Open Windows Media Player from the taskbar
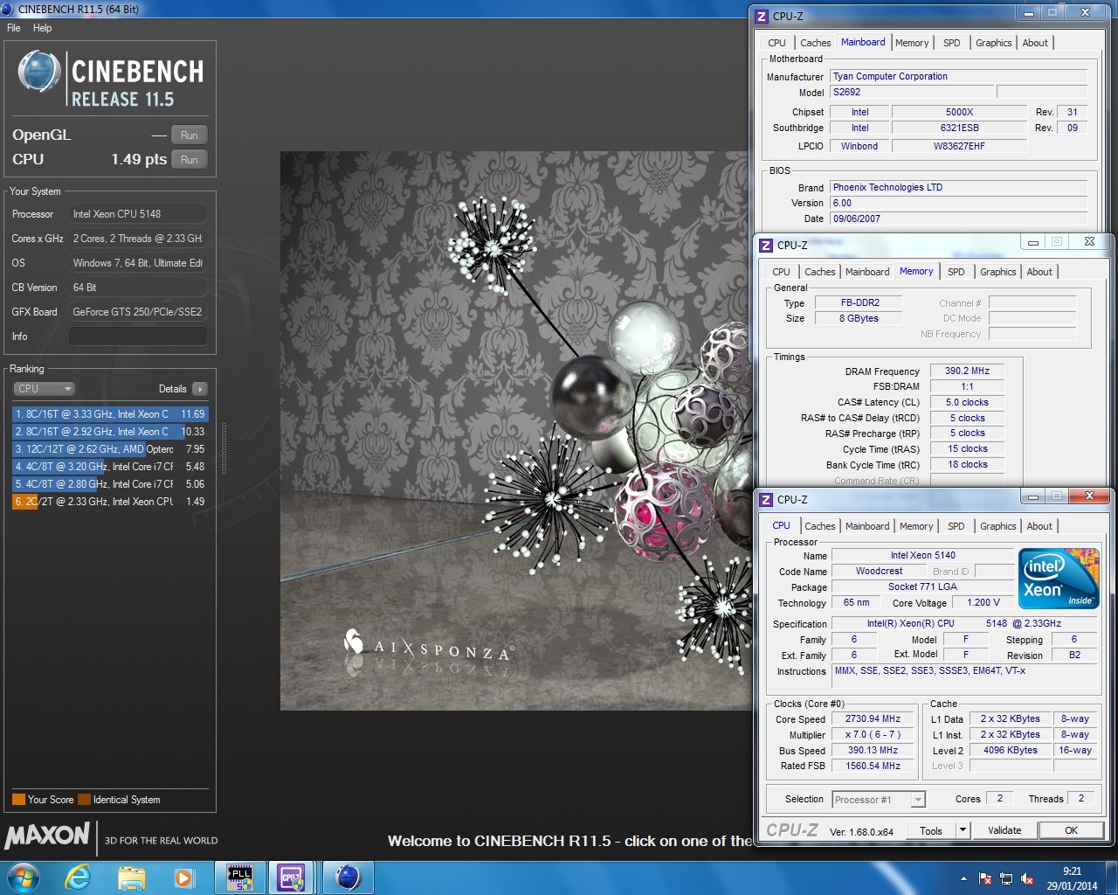Viewport: 1118px width, 895px height. pos(183,878)
